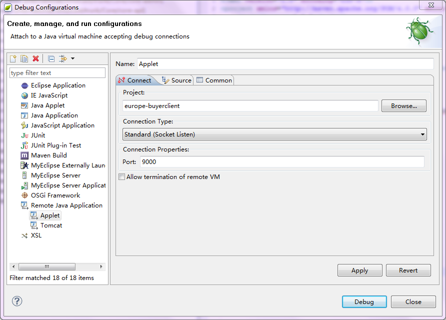Click the MyEclipse Externally Launched icon
446x320 pixels.
click(x=24, y=165)
